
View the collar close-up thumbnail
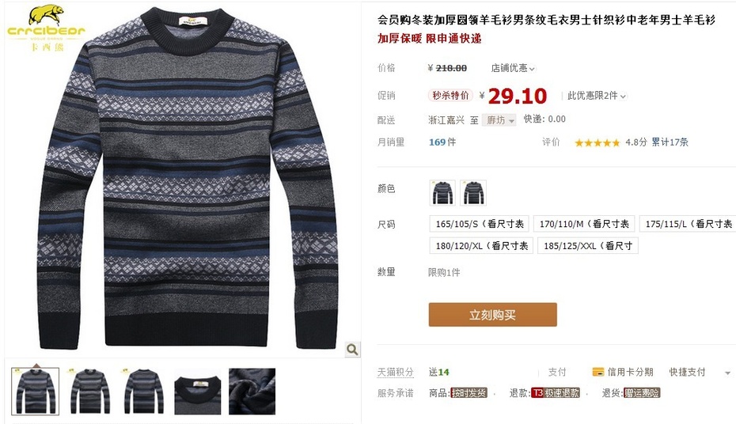198,391
